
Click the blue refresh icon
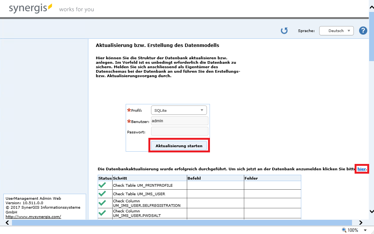pos(284,31)
